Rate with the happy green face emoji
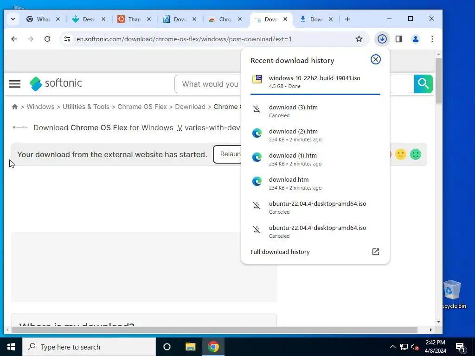The width and height of the screenshot is (475, 356). pos(416,154)
